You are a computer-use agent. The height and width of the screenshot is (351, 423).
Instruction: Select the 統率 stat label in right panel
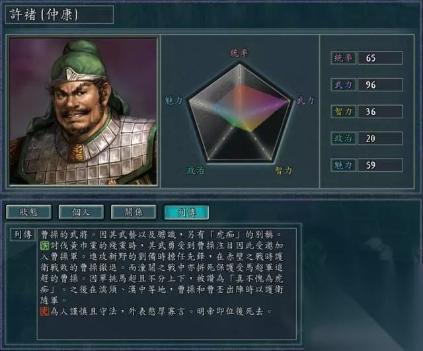point(344,58)
